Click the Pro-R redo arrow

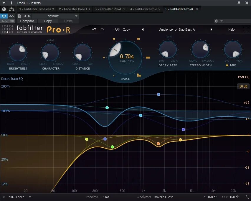tap(102, 29)
